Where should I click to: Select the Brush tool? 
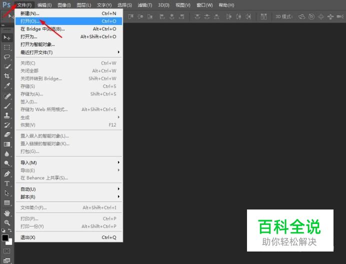point(7,105)
